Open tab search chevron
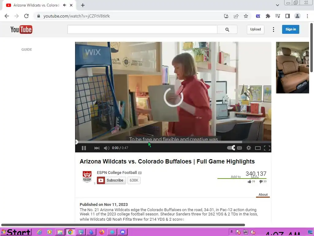Screen dimensions: 314x236 point(277,5)
